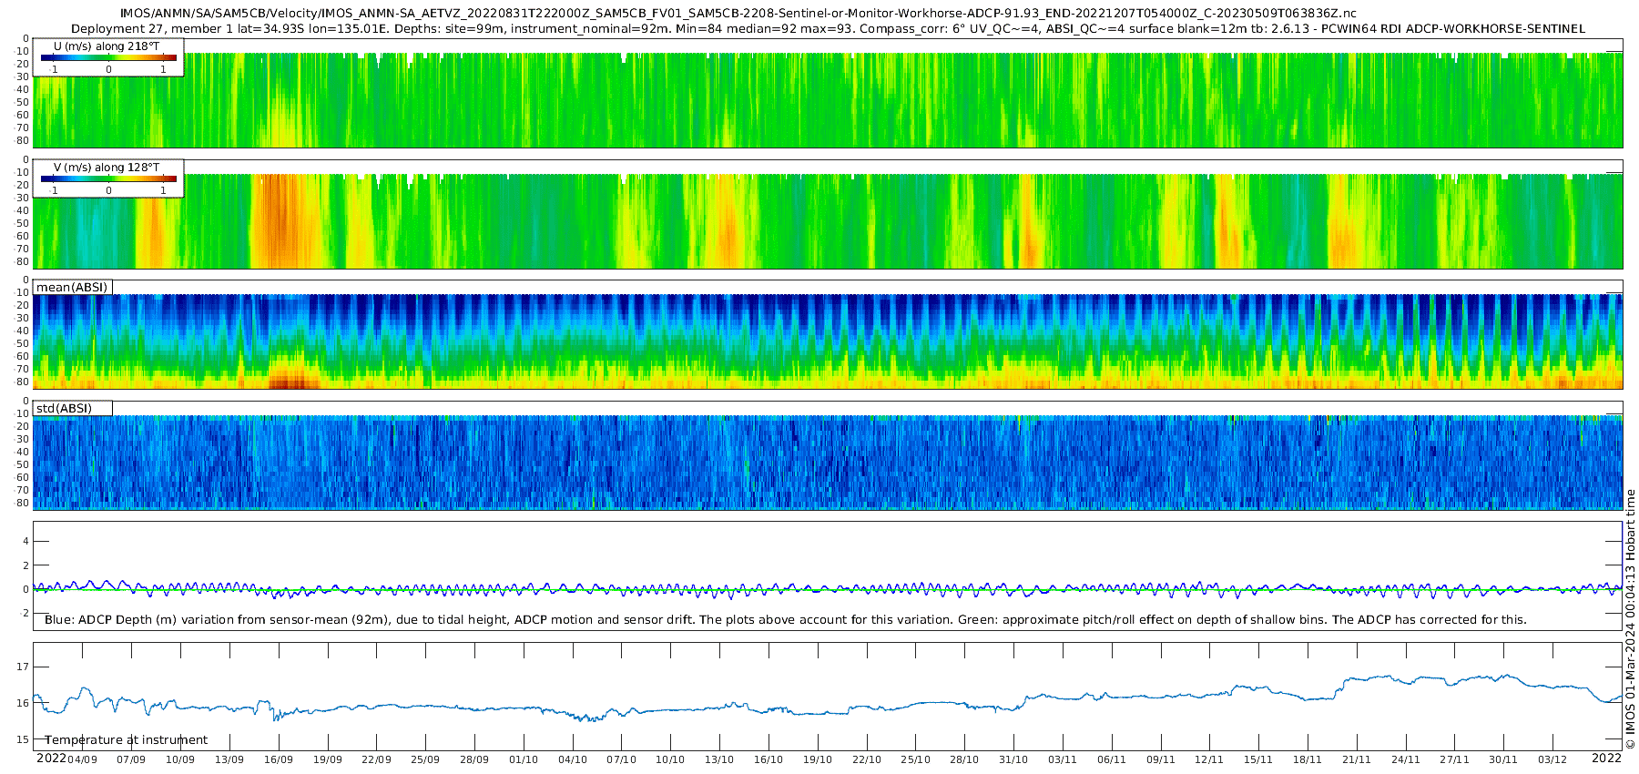Image resolution: width=1639 pixels, height=774 pixels.
Task: Select the 31/10 date on time axis
Action: (x=1013, y=759)
